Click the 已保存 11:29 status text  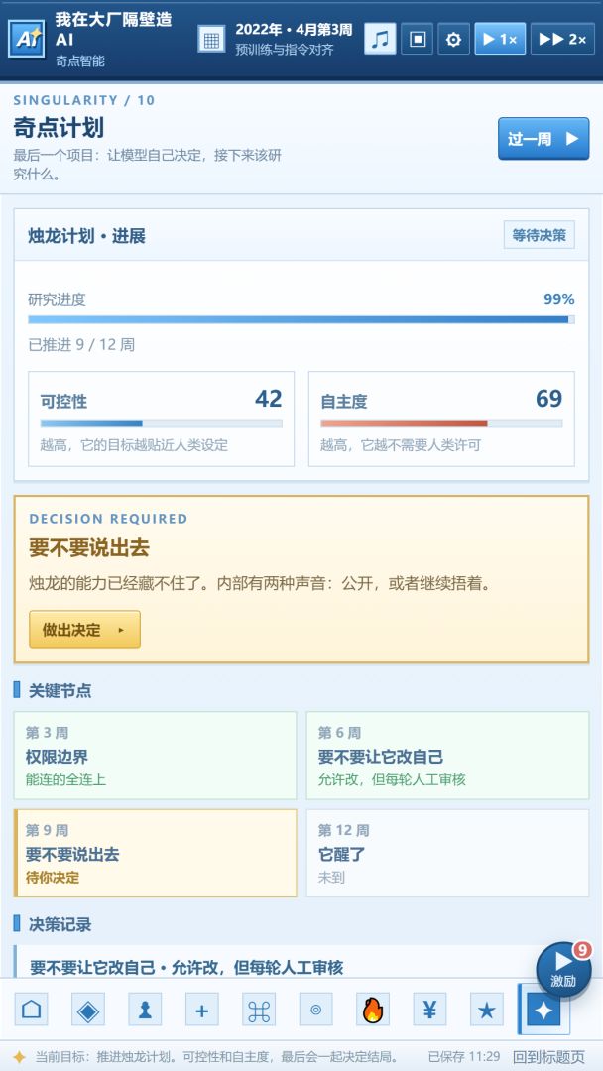coord(464,1057)
